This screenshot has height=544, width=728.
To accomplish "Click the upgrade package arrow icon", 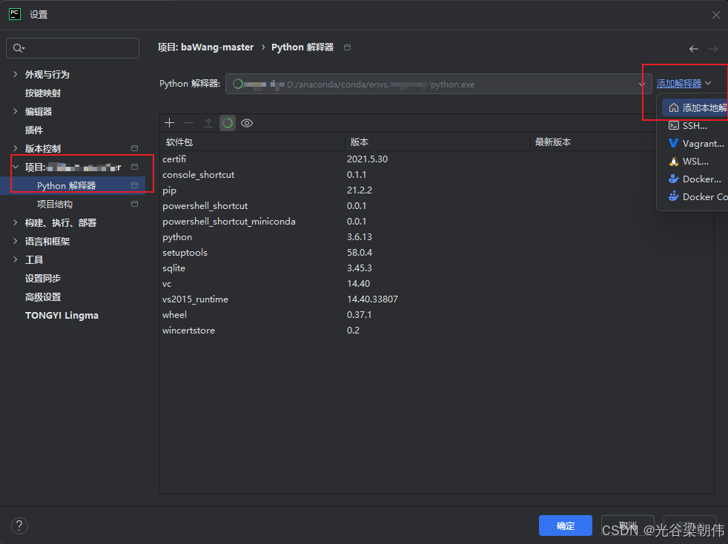I will 208,123.
